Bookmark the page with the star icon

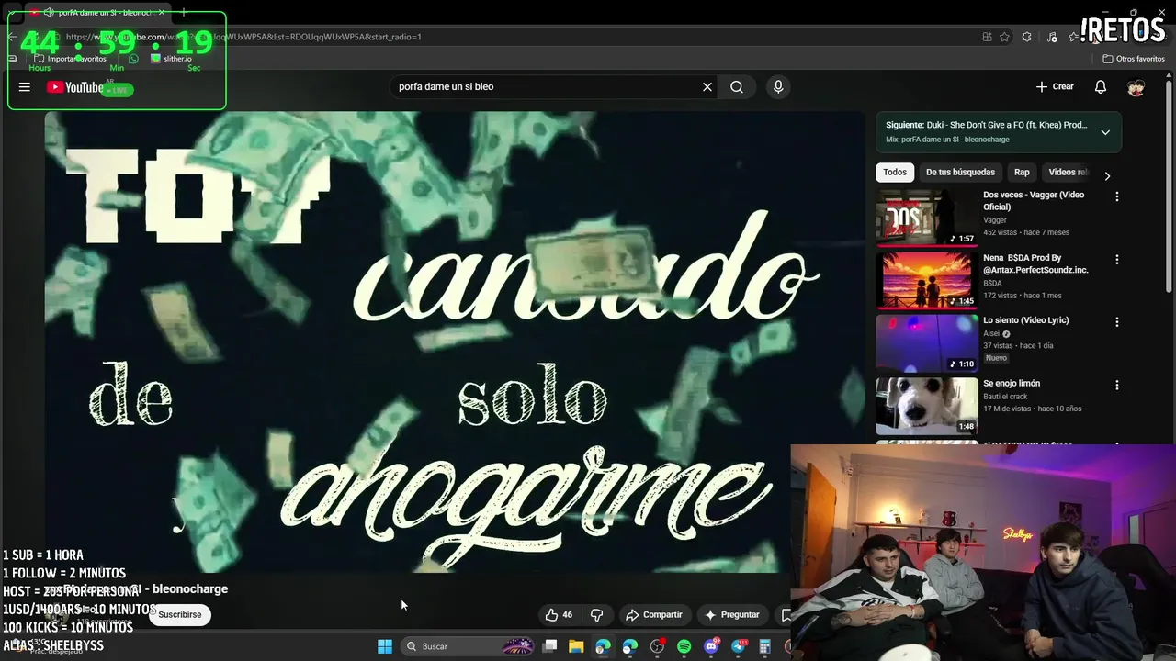1005,37
